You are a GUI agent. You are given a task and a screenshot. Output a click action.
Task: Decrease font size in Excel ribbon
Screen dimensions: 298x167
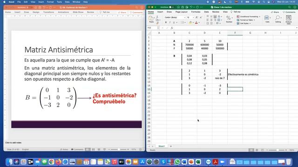point(201,18)
